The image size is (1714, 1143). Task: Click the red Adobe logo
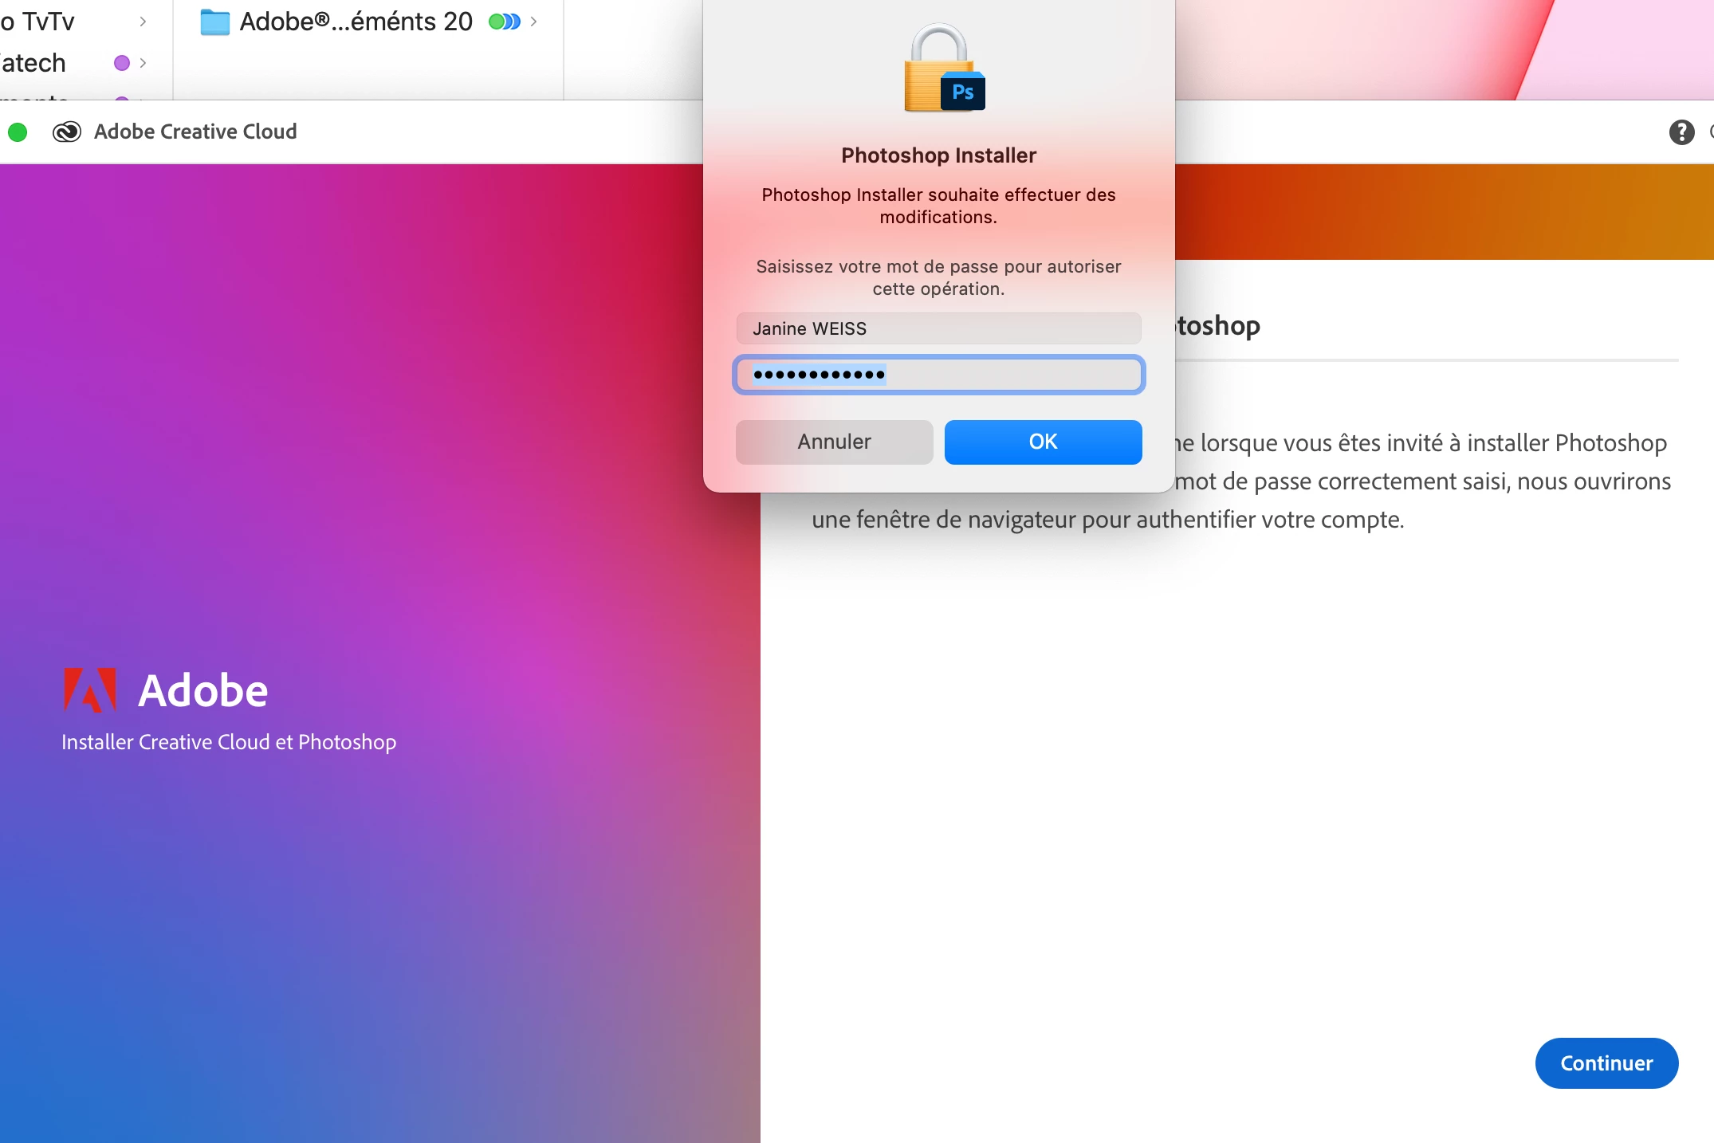(90, 689)
